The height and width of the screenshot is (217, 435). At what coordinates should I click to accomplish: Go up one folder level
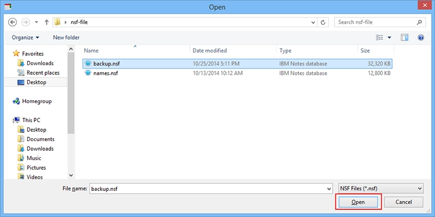(46, 22)
